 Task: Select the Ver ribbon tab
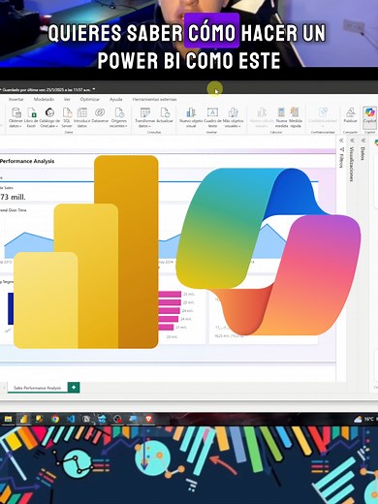pos(67,99)
